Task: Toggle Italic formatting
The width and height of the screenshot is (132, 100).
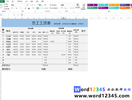Action: coord(14,8)
